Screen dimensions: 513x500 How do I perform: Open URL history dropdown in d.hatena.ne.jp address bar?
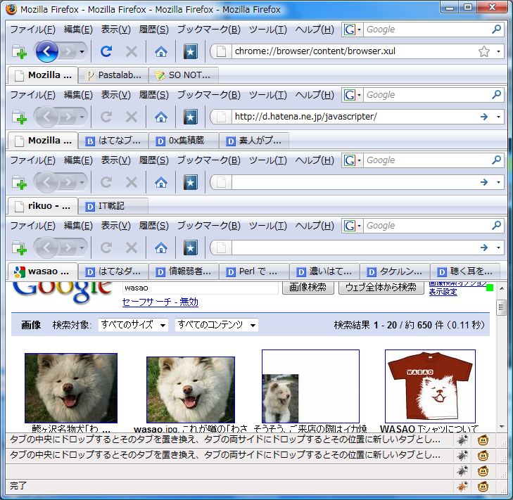(498, 117)
